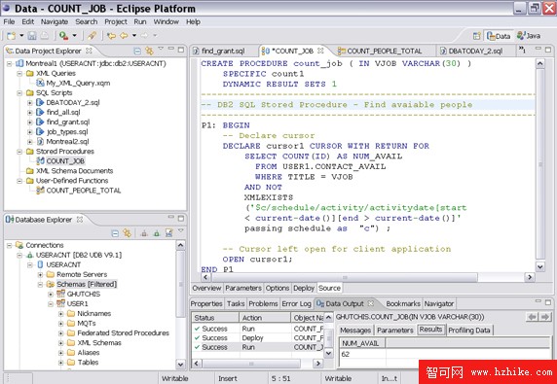Select the Success Deploy row in Data Output
The image size is (557, 384).
tap(258, 338)
